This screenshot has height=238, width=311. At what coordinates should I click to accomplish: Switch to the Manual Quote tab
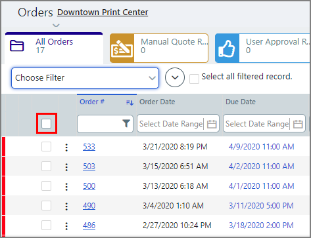[159, 49]
